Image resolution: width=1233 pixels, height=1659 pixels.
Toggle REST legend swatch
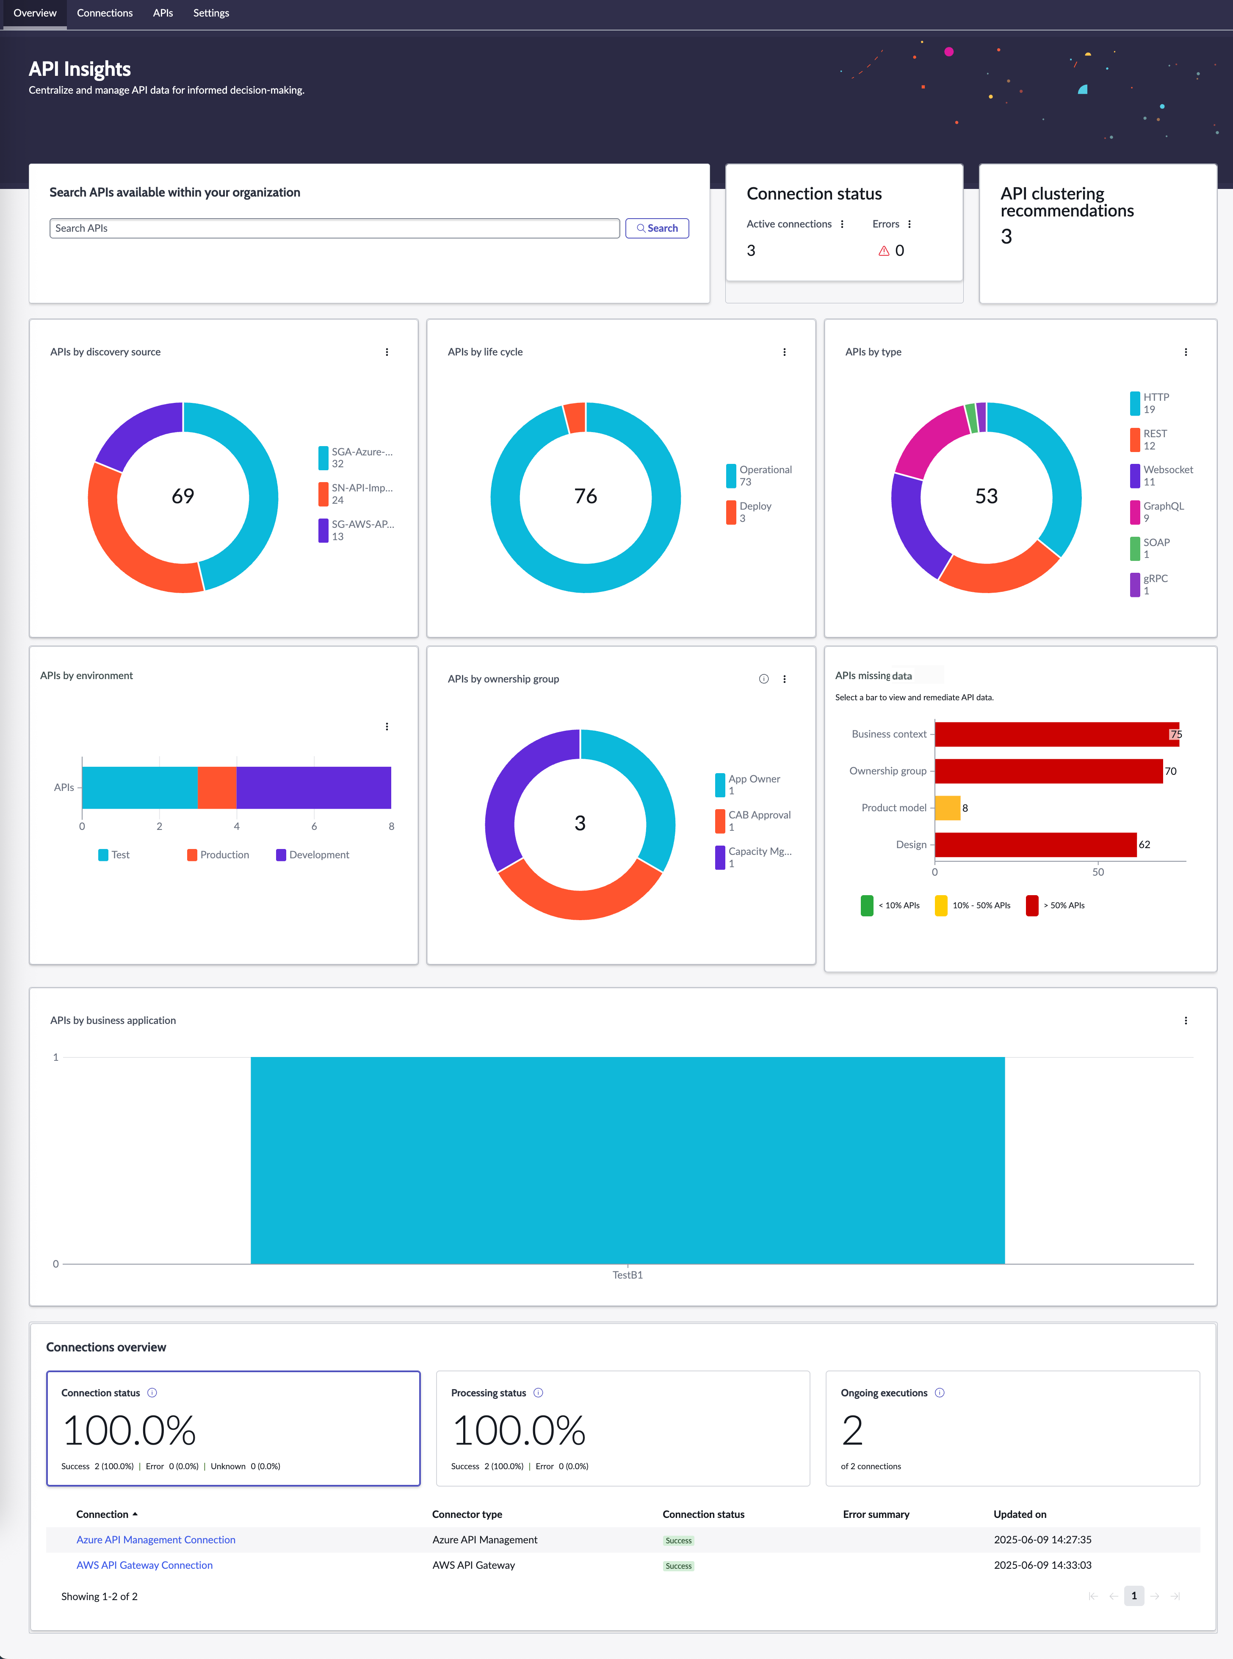click(1135, 440)
